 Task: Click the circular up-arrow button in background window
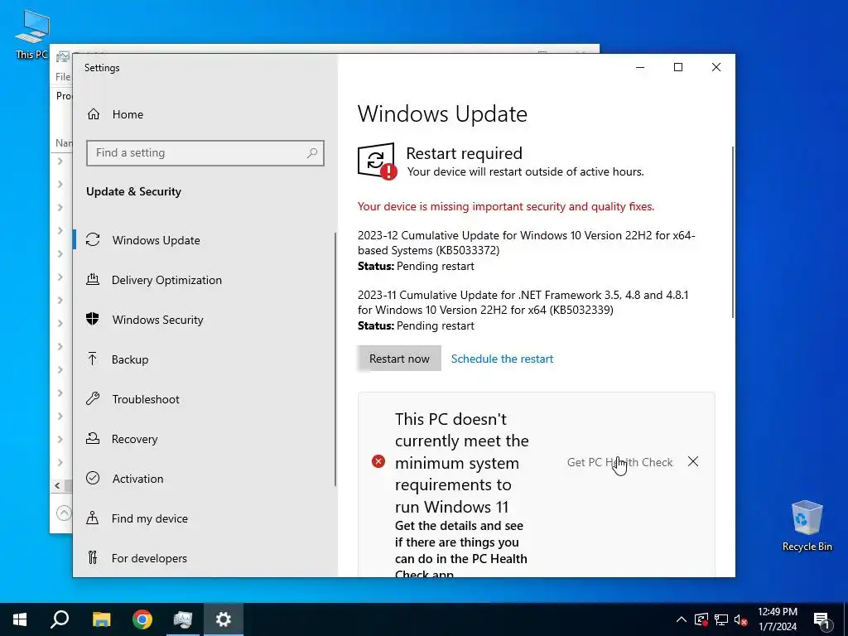click(64, 512)
